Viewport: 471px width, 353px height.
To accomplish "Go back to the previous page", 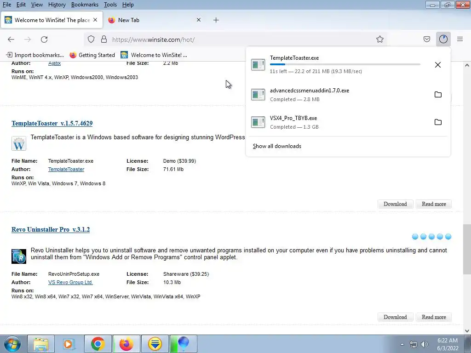I will point(11,40).
